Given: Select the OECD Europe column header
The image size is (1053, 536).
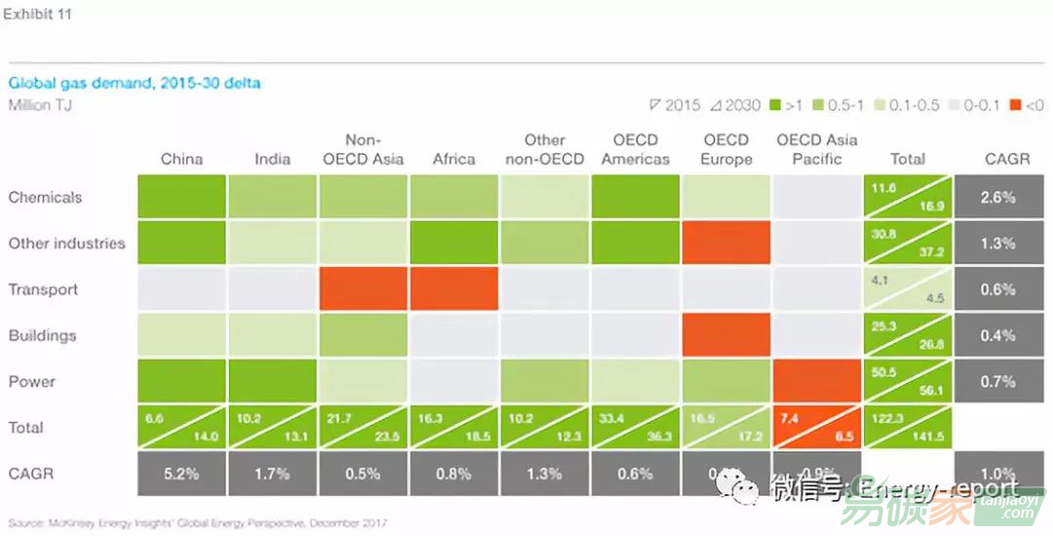Looking at the screenshot, I should tap(726, 149).
